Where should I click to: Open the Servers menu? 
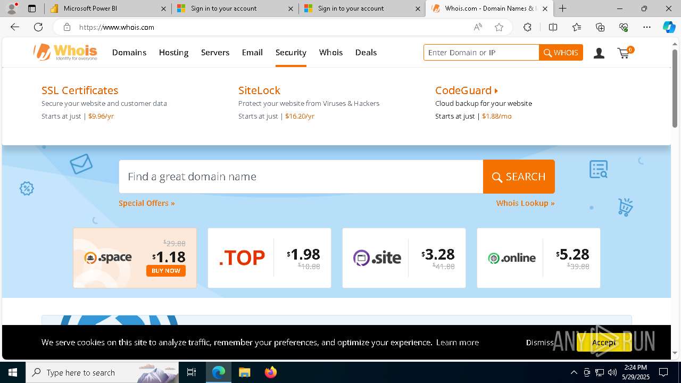(x=215, y=52)
